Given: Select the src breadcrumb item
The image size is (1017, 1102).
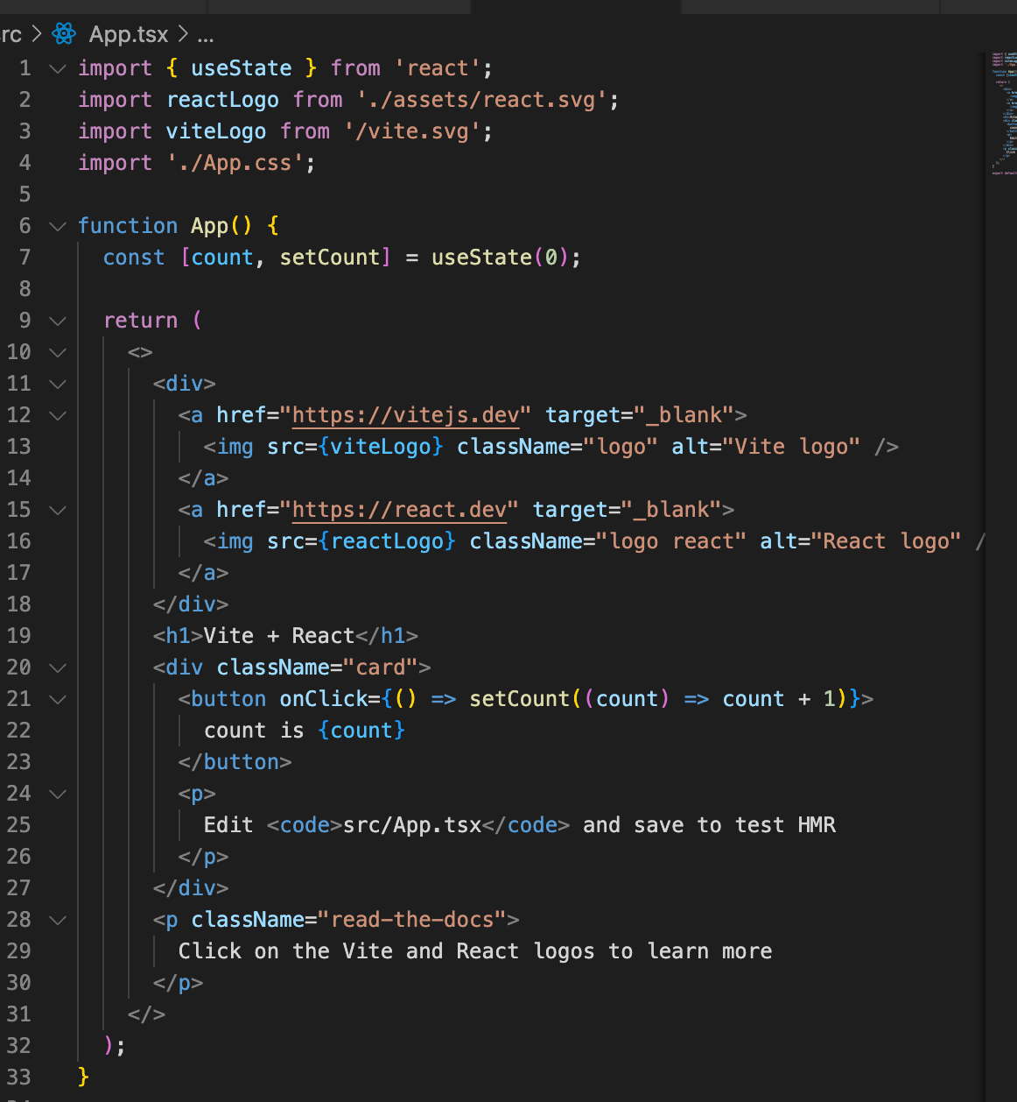Looking at the screenshot, I should coord(9,33).
